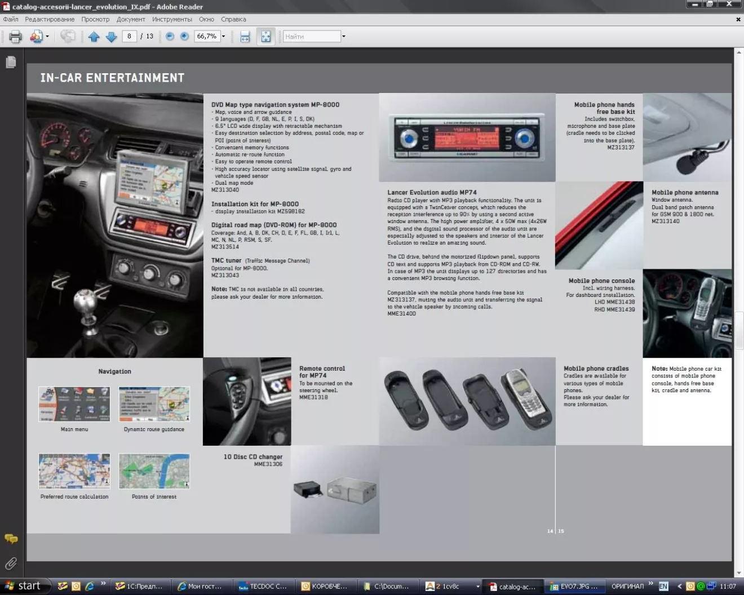Open the Pages panel in left sidebar
The width and height of the screenshot is (744, 595).
[x=11, y=62]
